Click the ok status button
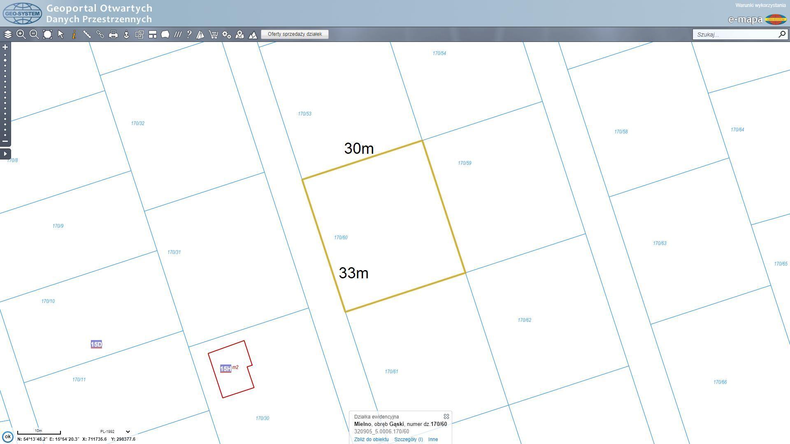Viewport: 790px width, 444px height. (x=7, y=437)
